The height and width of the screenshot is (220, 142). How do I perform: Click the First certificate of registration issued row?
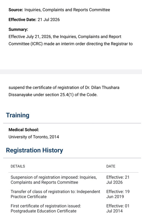click(73, 208)
